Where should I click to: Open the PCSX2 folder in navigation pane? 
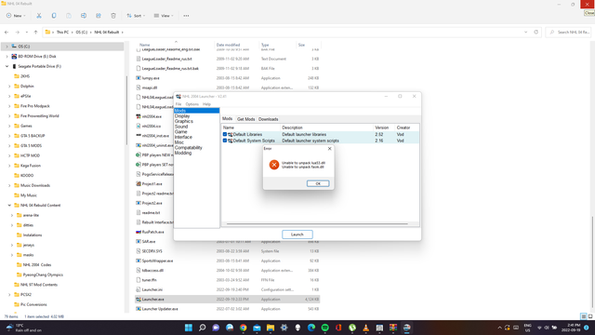[26, 294]
